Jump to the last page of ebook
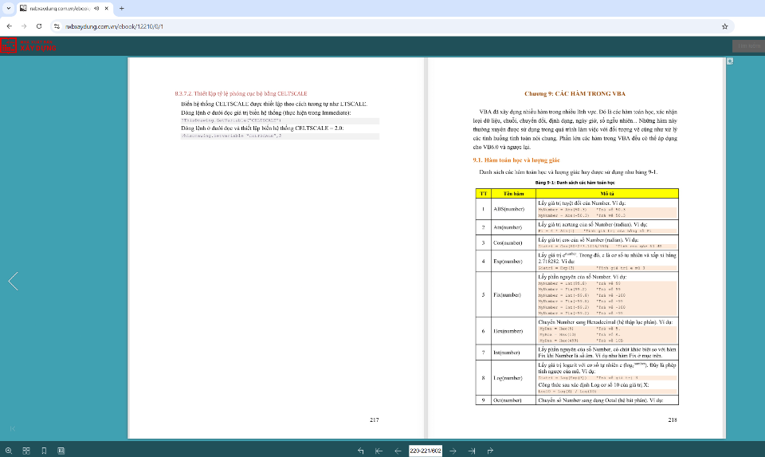 [x=472, y=451]
